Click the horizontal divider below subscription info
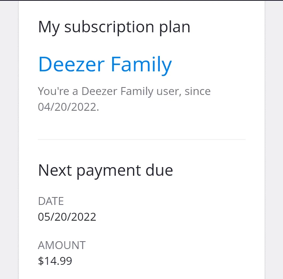Screen dimensions: 283x279 tap(142, 139)
